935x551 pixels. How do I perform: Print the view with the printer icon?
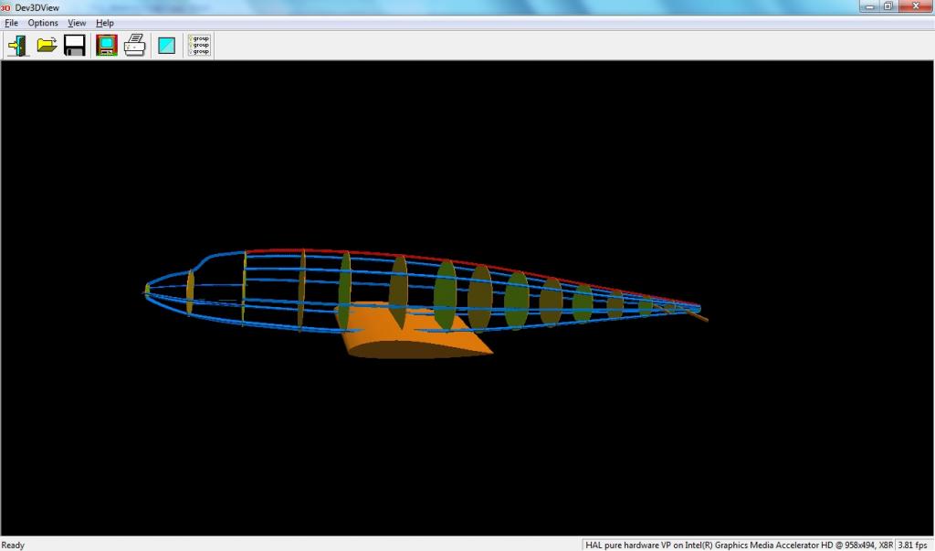[135, 45]
